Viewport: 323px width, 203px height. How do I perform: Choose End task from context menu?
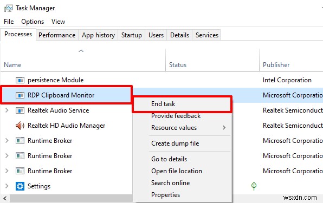[182, 104]
